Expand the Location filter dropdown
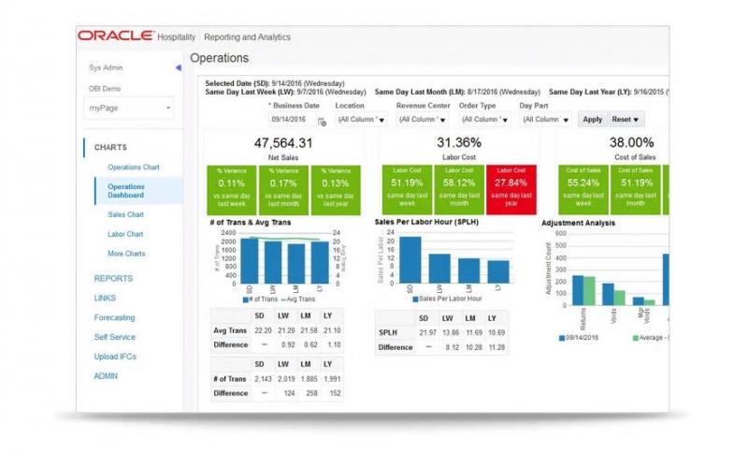Viewport: 748px width, 454px height. point(361,120)
